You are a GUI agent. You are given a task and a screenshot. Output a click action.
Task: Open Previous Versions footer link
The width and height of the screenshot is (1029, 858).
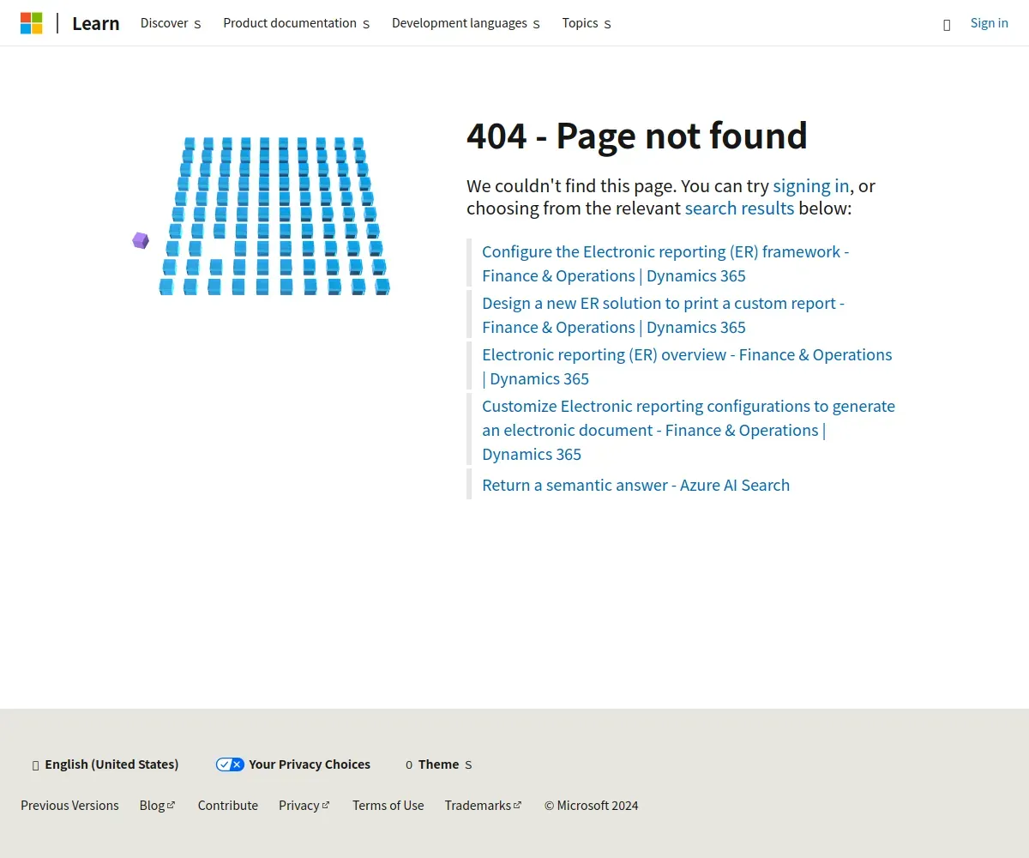coord(69,806)
